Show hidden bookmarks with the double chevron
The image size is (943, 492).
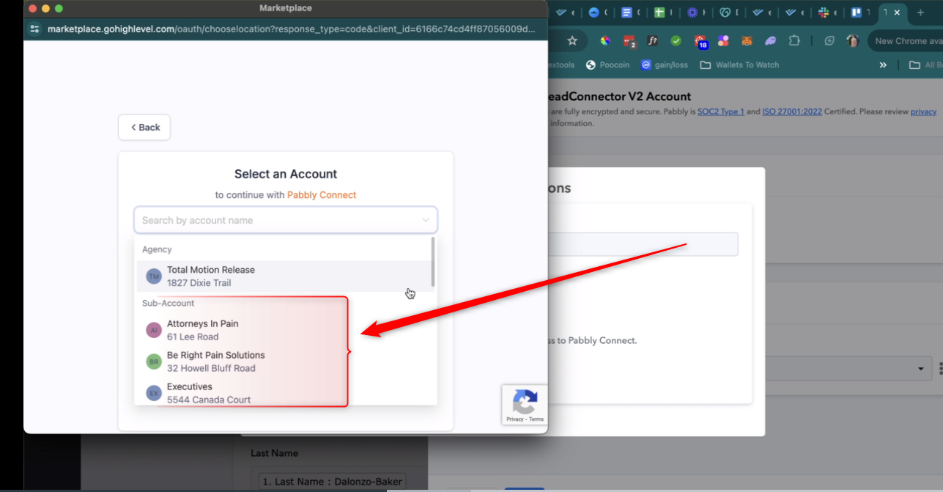coord(883,65)
